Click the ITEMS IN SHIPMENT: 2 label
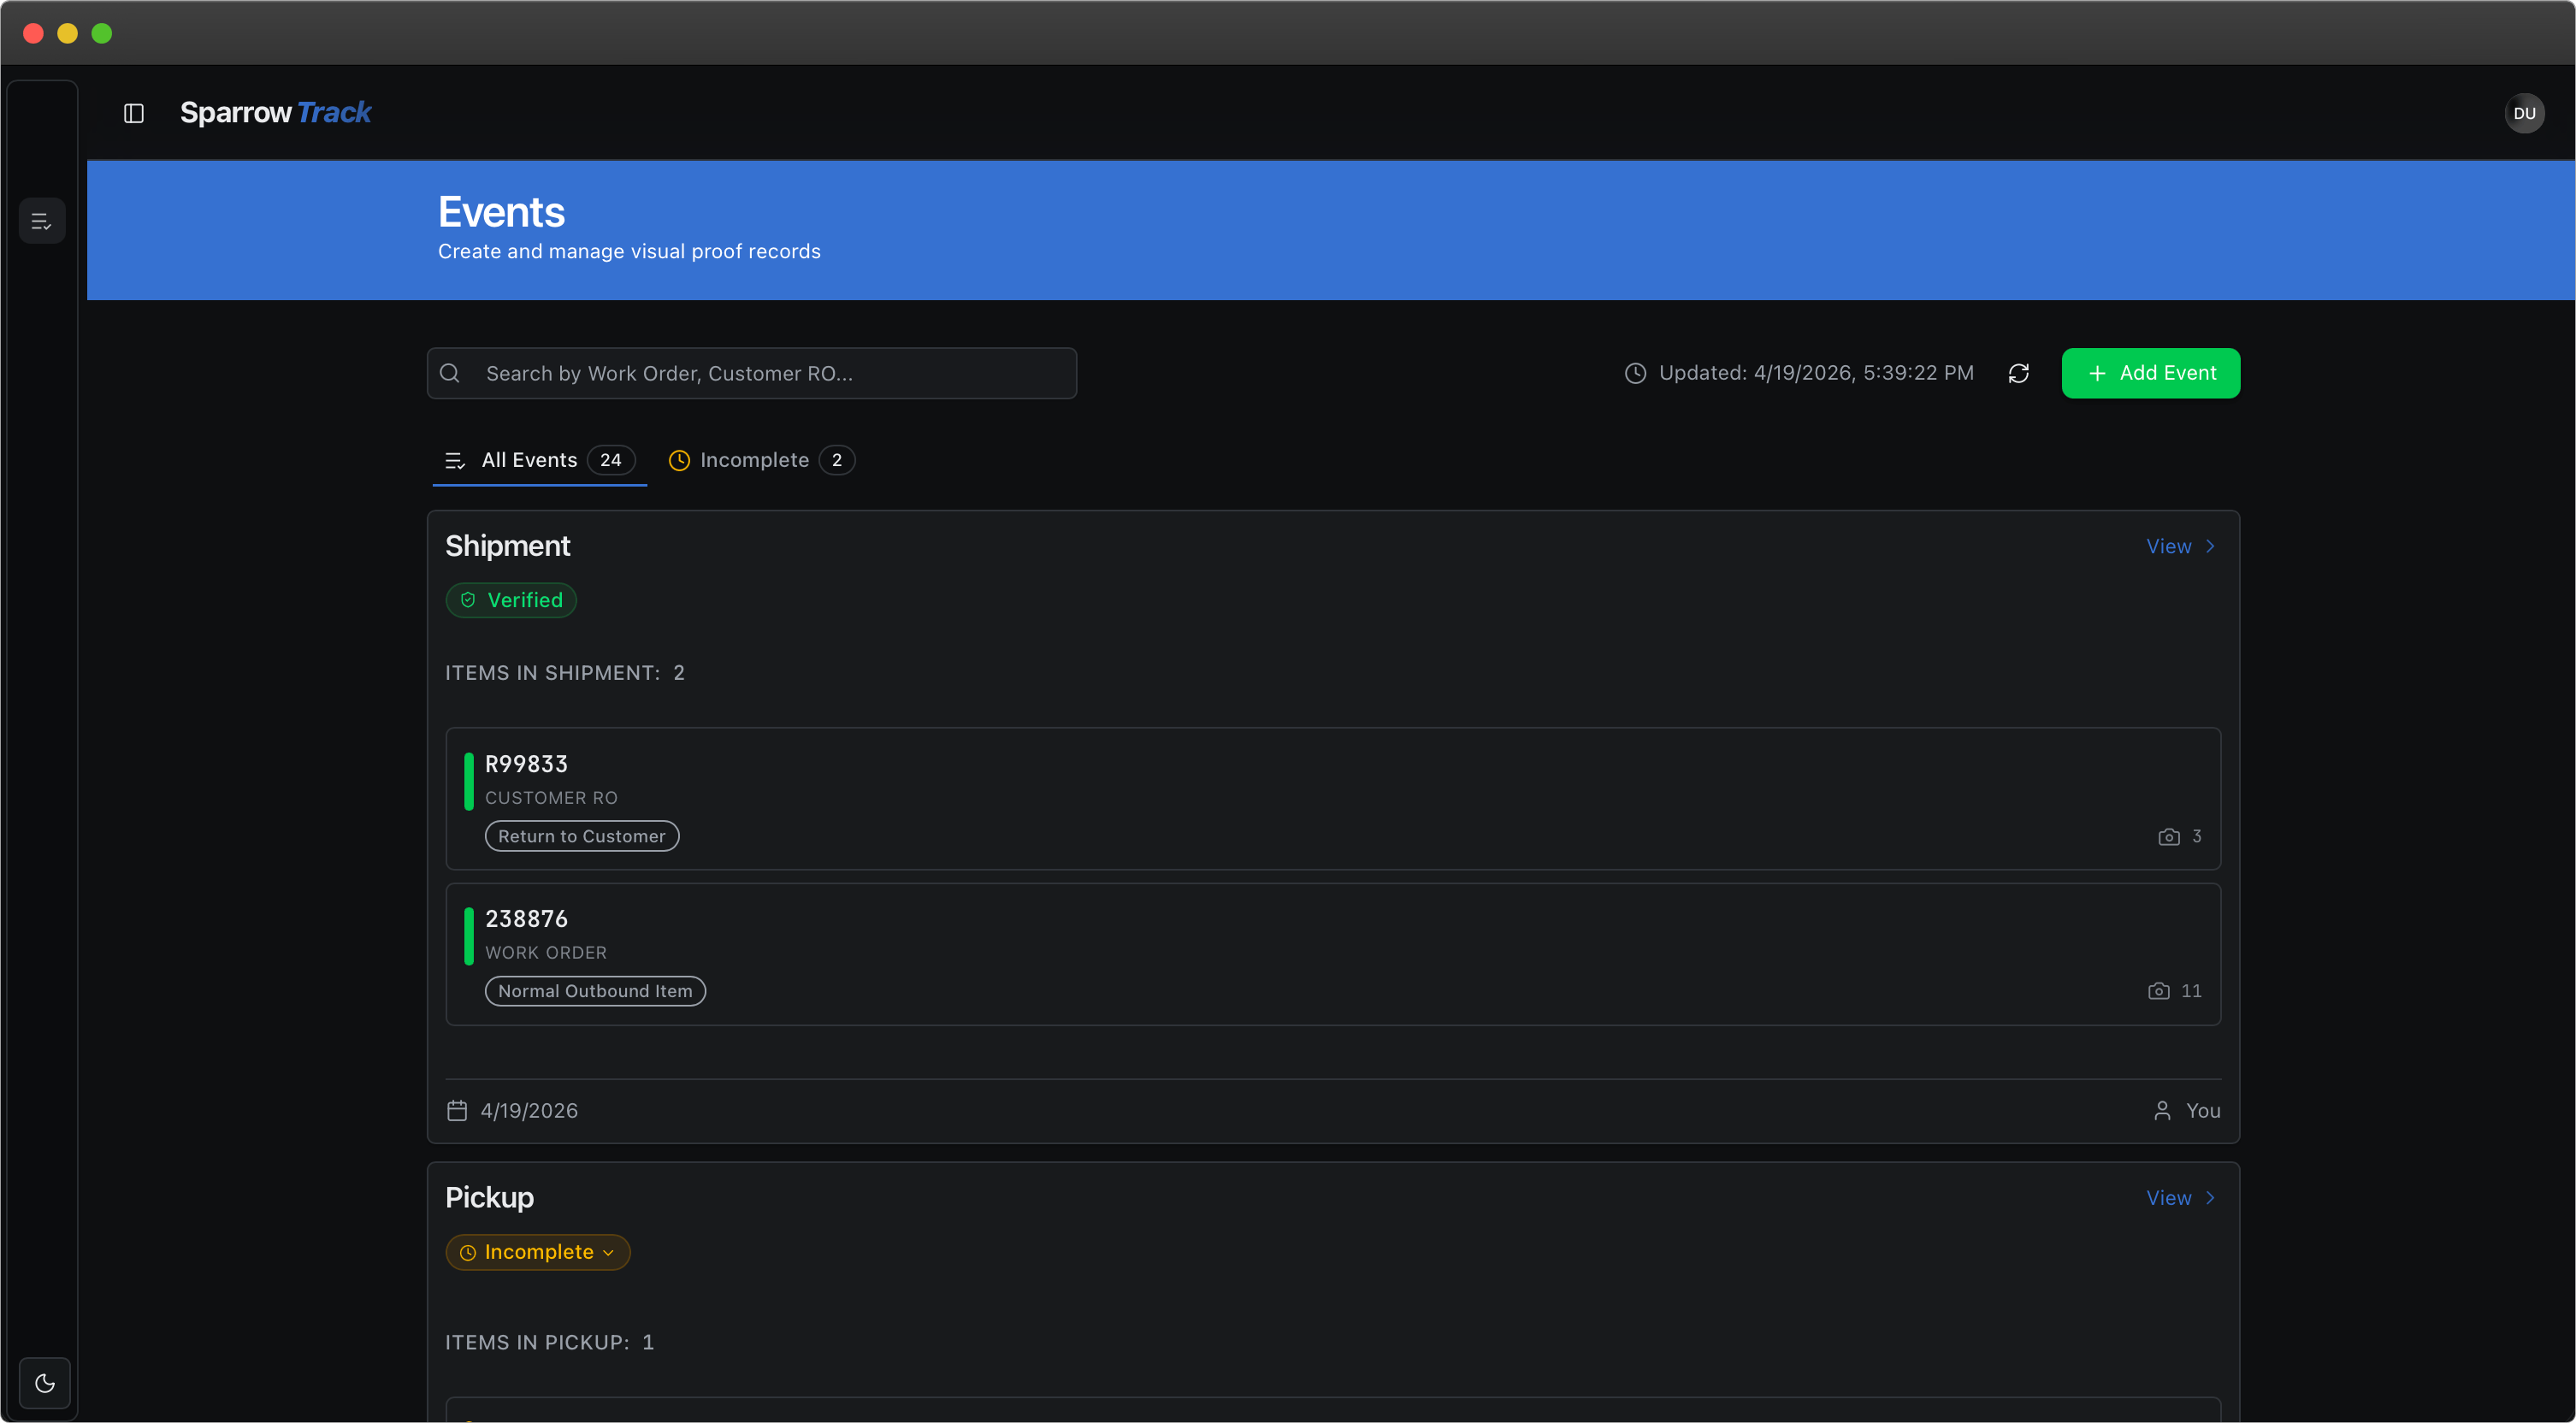The image size is (2576, 1423). point(565,673)
